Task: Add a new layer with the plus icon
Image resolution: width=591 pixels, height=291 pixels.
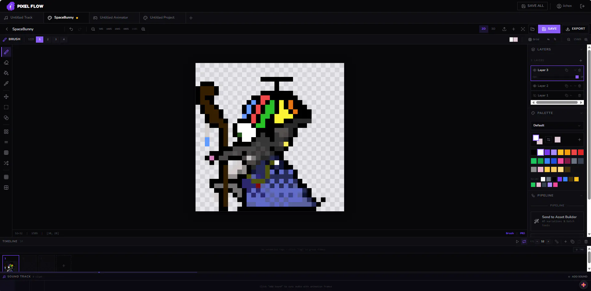Action: 581,61
